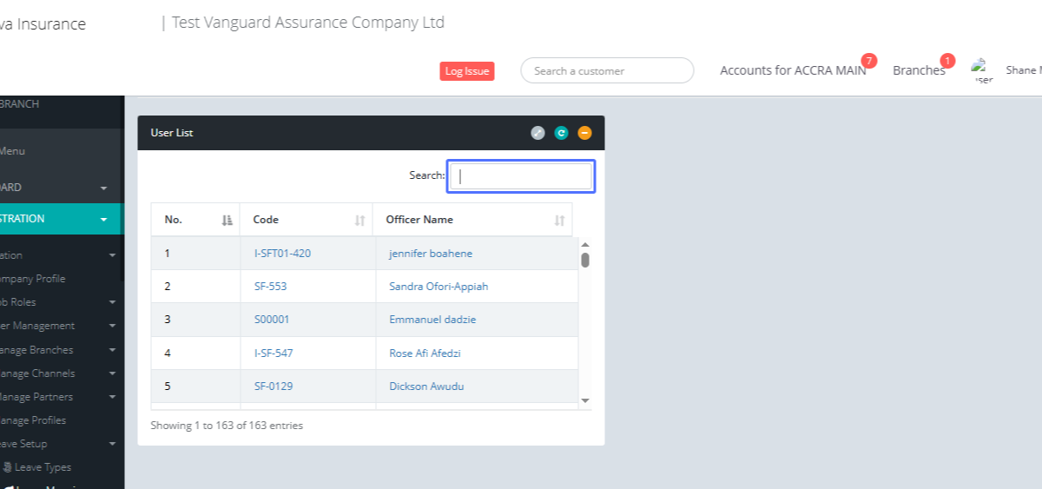
Task: Open officer jennifer boahene's record
Action: [x=430, y=254]
